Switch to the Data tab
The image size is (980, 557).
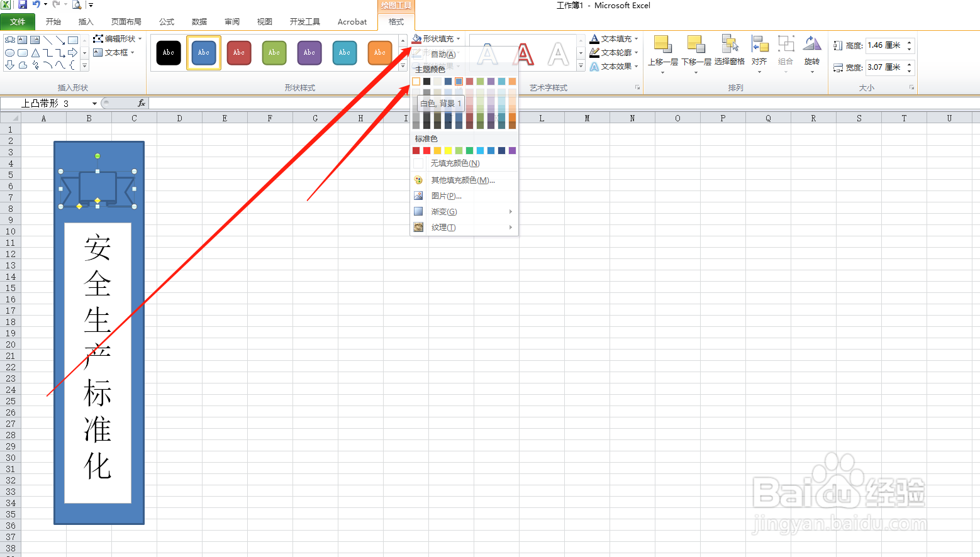199,22
